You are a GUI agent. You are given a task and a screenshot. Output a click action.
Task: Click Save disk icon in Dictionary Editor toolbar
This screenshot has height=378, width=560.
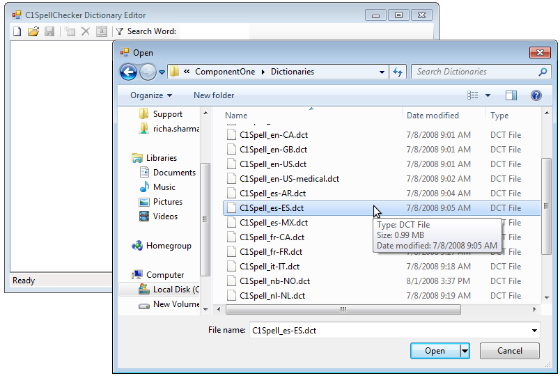(49, 31)
